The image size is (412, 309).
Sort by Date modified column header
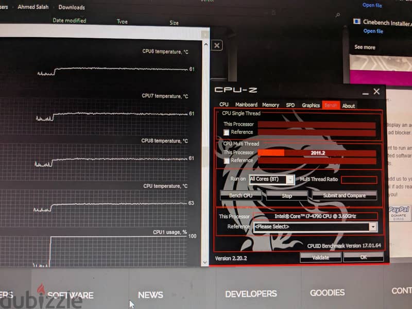[70, 20]
